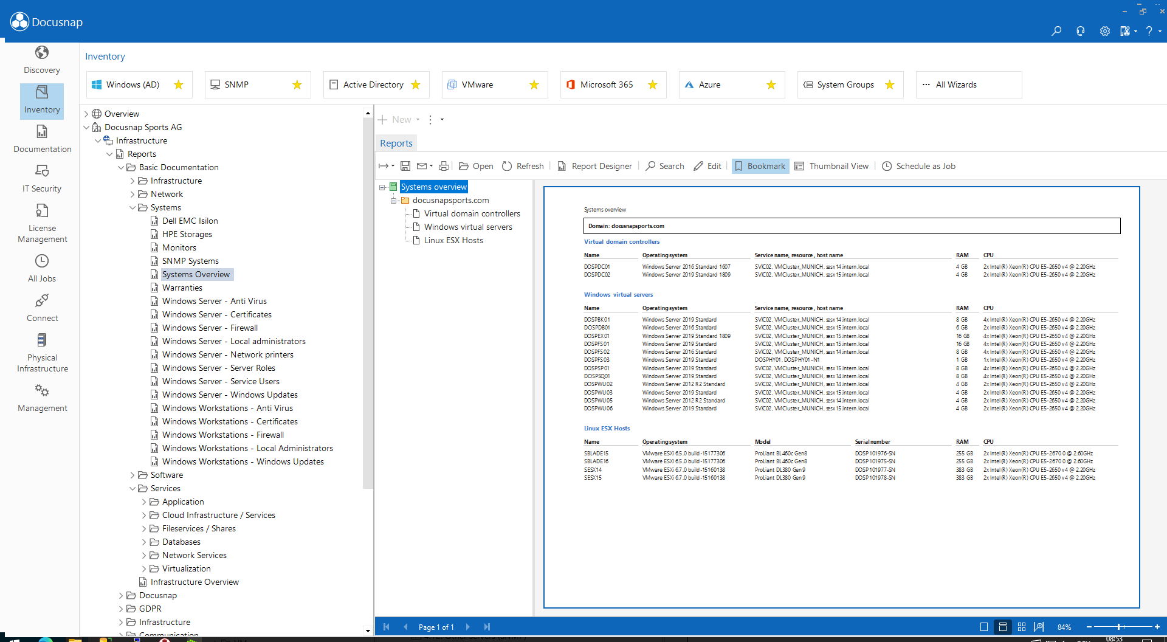This screenshot has width=1167, height=642.
Task: Zoom out with the minus button
Action: tap(1089, 627)
